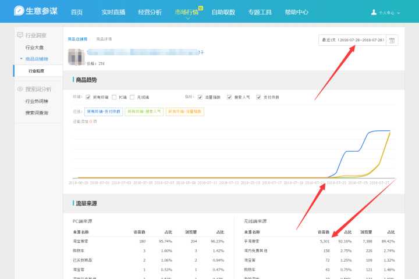Uncheck the 搜索人气 indicator checkbox

pos(229,97)
